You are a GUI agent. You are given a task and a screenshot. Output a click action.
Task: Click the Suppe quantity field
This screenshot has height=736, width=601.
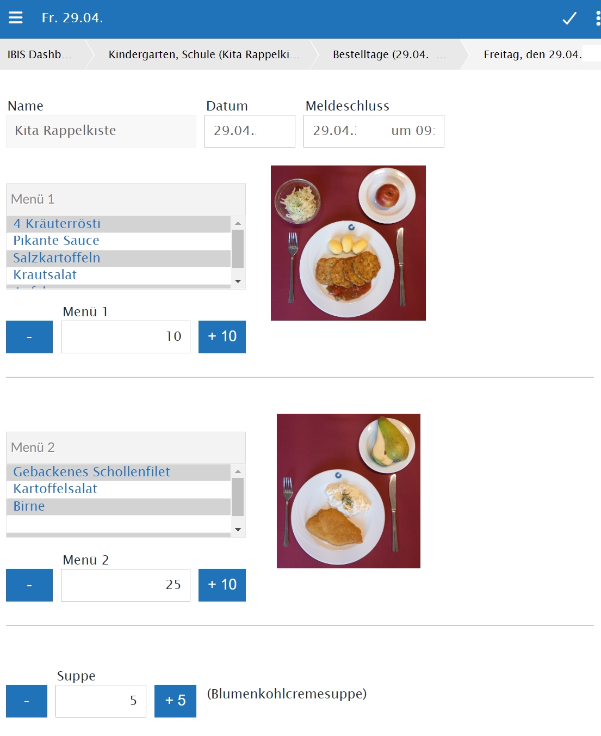[101, 701]
